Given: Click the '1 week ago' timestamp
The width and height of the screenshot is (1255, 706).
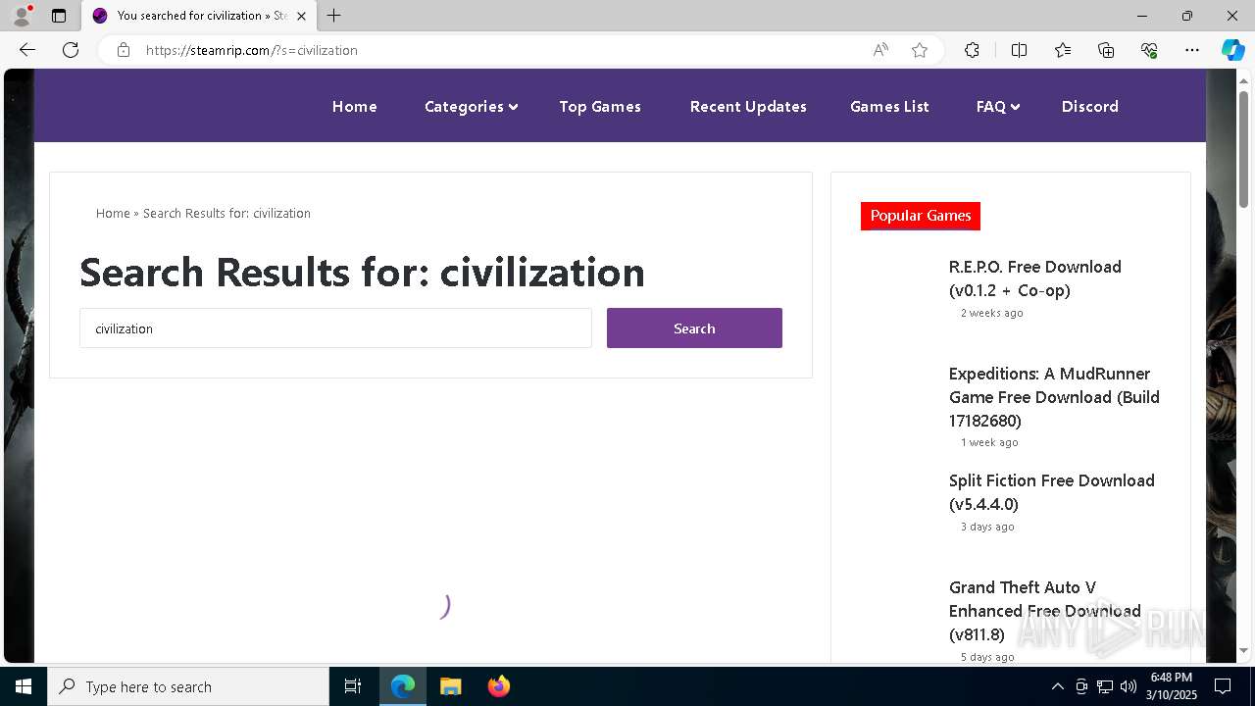Looking at the screenshot, I should tap(989, 442).
